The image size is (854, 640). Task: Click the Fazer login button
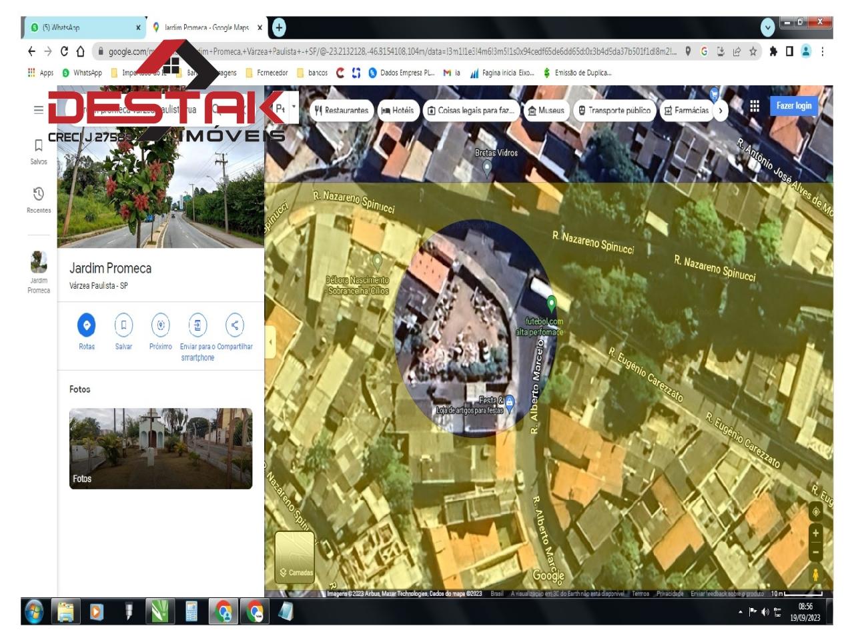coord(793,106)
